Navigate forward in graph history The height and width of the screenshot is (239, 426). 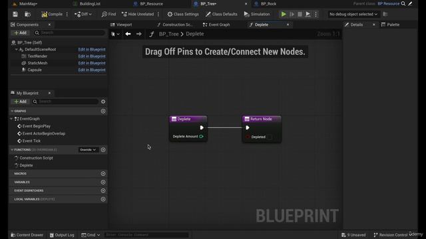click(x=139, y=34)
